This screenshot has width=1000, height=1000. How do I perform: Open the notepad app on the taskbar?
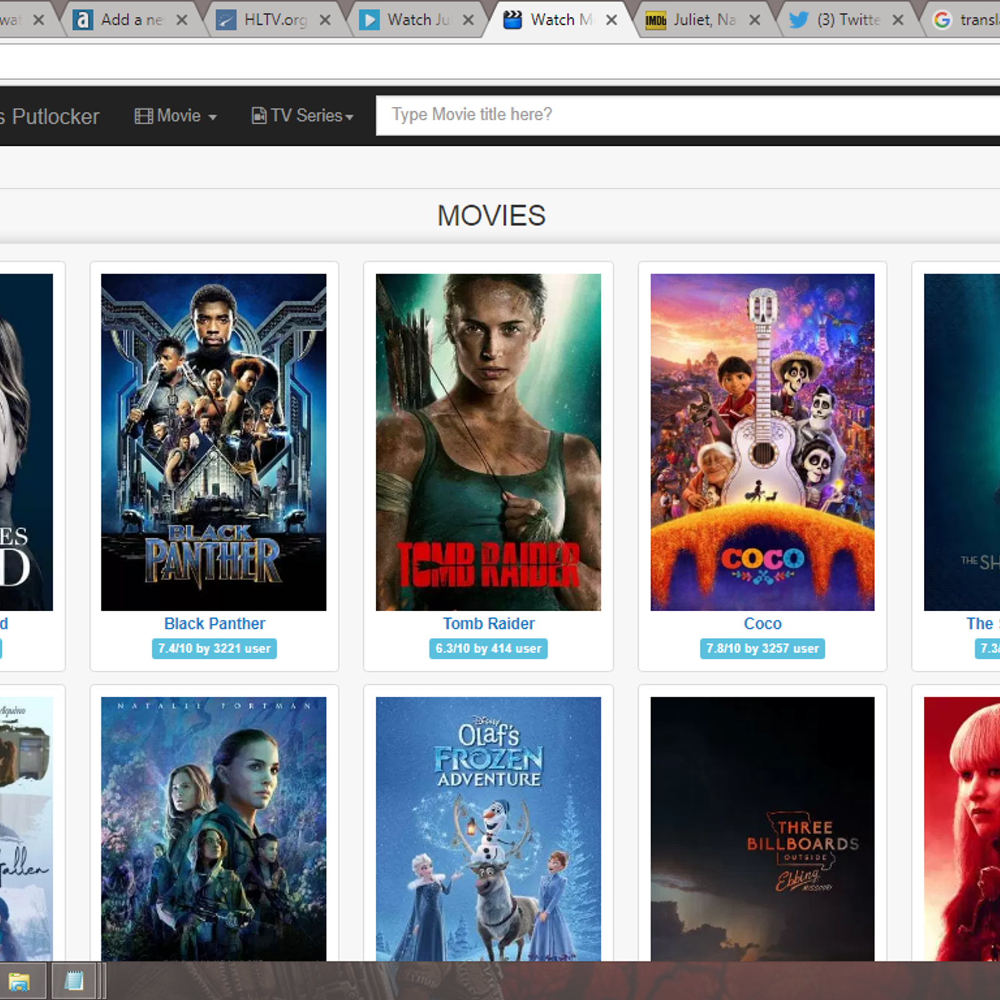74,981
